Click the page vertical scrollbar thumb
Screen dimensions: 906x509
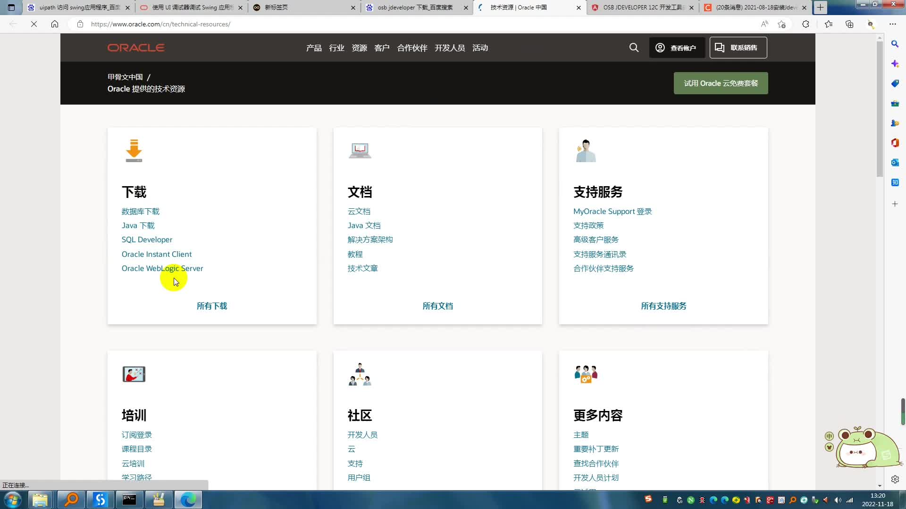click(880, 108)
